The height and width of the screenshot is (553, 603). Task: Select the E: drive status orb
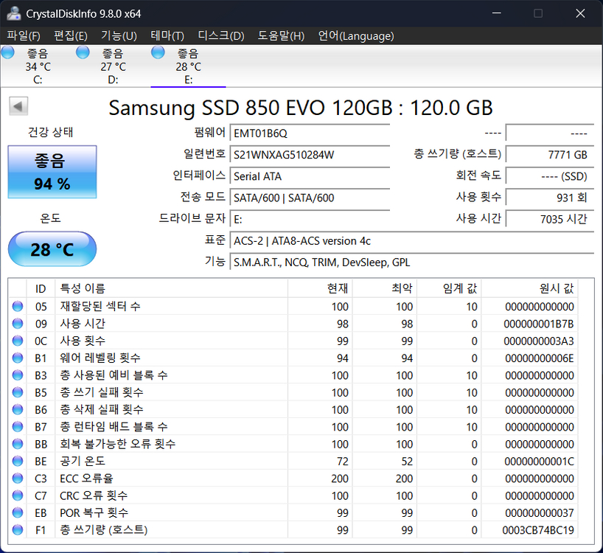tap(158, 52)
